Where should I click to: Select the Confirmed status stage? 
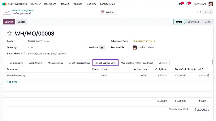pos(193,22)
